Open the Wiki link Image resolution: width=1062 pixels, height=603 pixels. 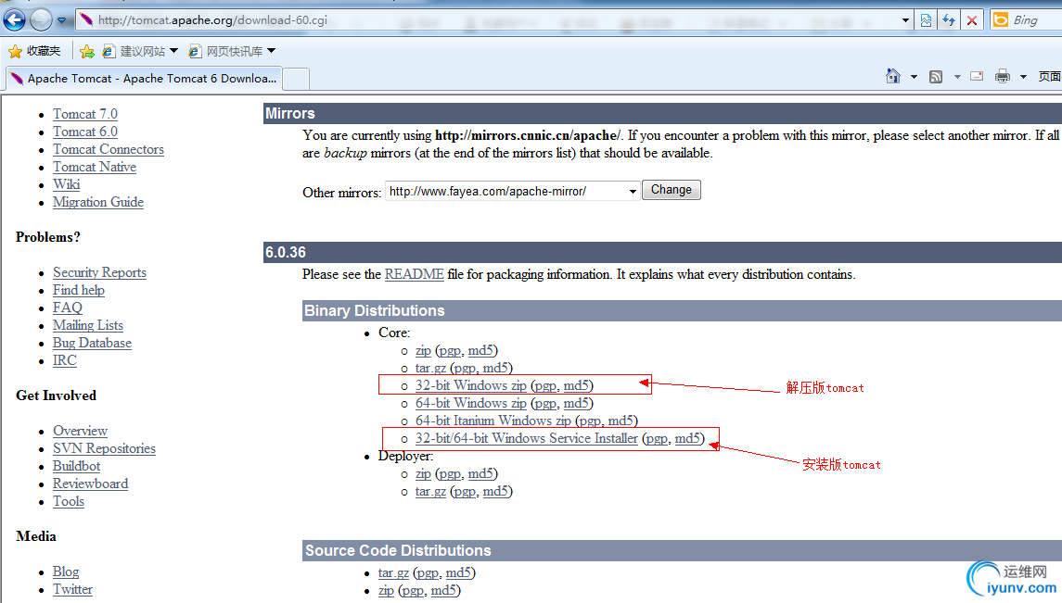tap(67, 184)
